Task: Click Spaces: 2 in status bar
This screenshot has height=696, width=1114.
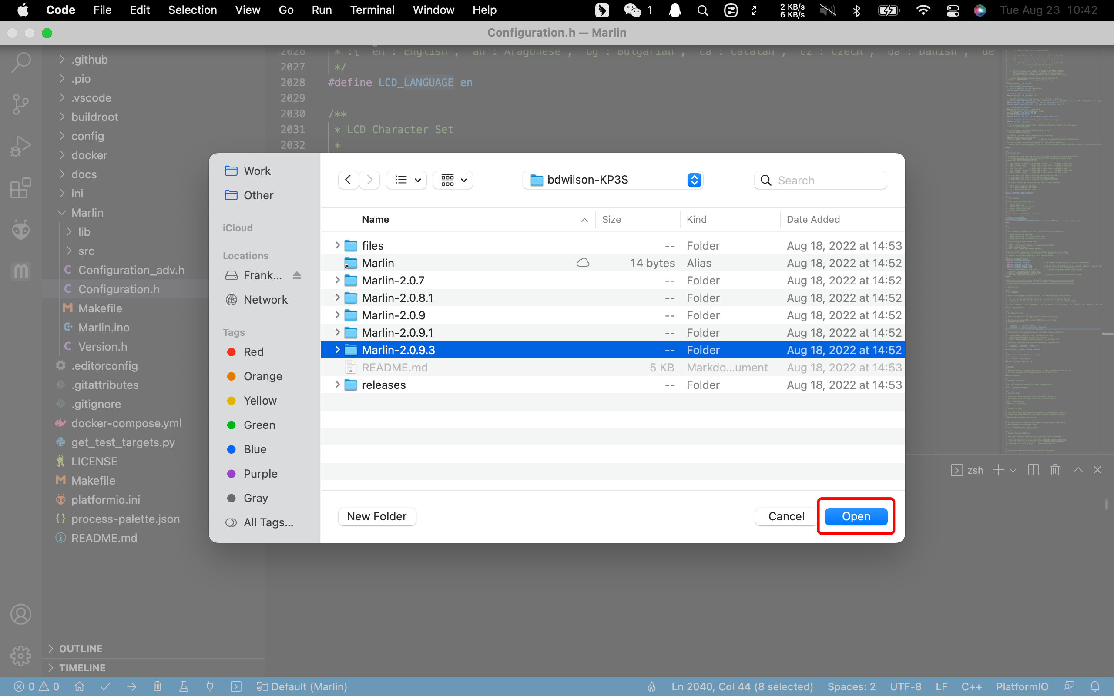Action: 852,686
